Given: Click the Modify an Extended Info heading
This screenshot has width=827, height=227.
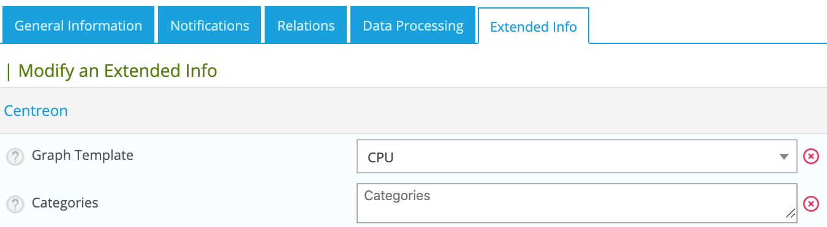Looking at the screenshot, I should click(118, 71).
